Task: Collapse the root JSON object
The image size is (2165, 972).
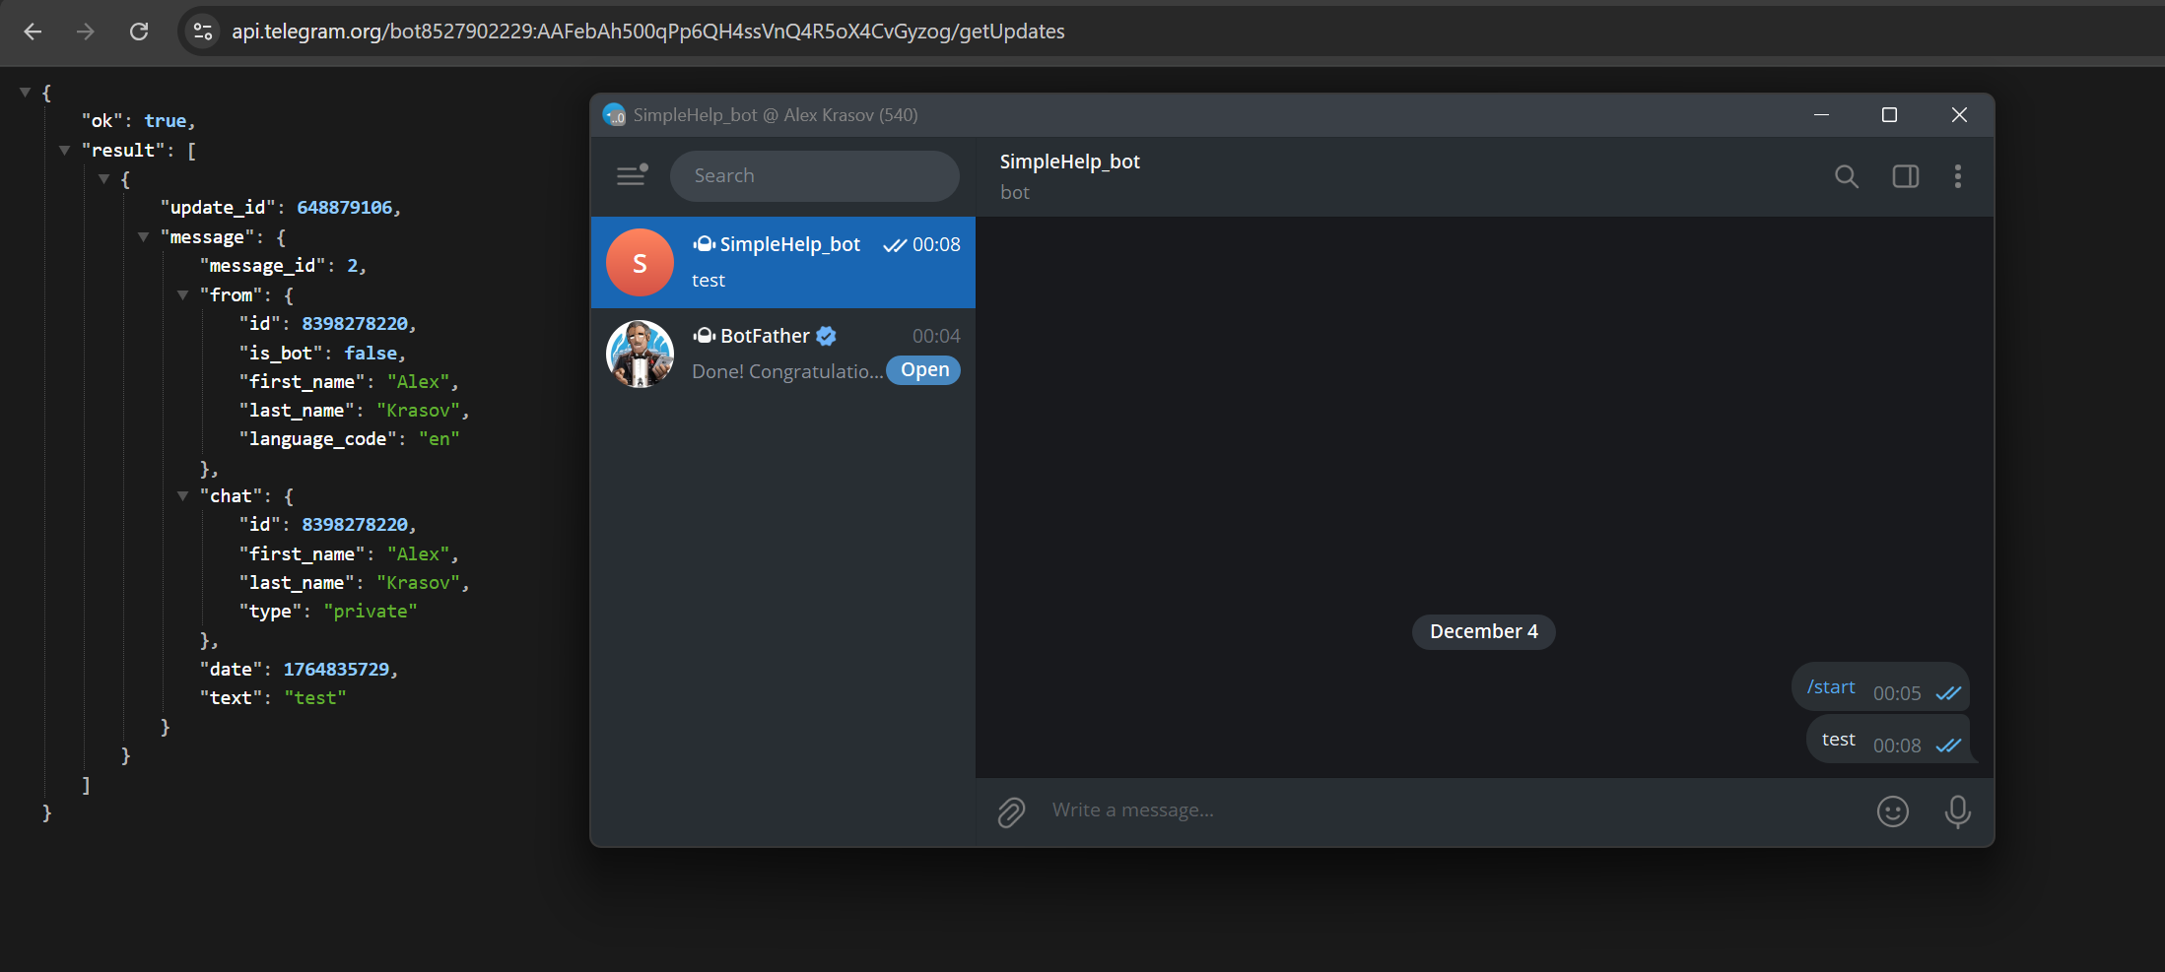Action: click(x=26, y=93)
